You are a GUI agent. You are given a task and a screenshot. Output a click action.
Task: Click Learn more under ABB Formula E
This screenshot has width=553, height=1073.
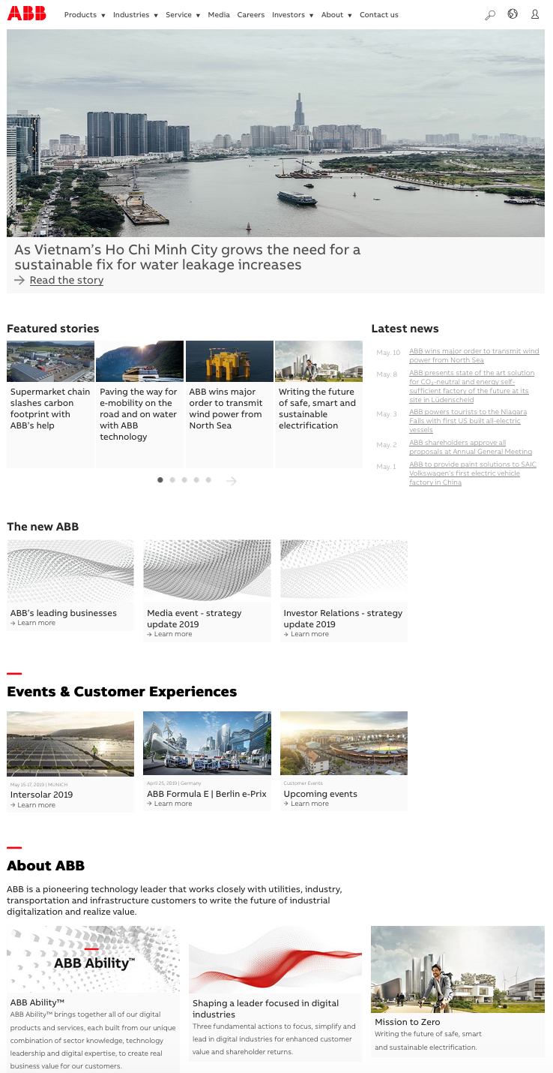click(169, 804)
